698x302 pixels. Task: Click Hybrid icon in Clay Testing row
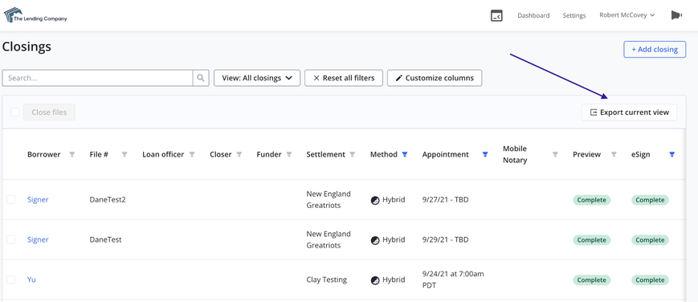pos(375,280)
